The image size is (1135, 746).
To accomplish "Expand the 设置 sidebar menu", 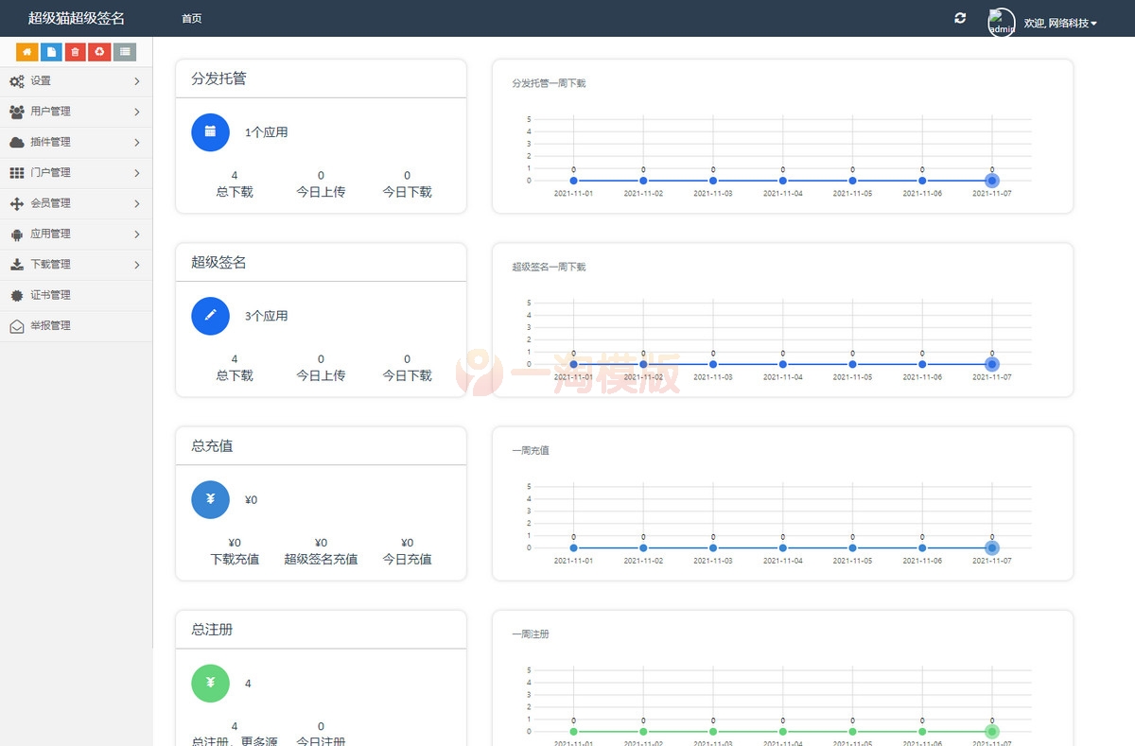I will (76, 81).
